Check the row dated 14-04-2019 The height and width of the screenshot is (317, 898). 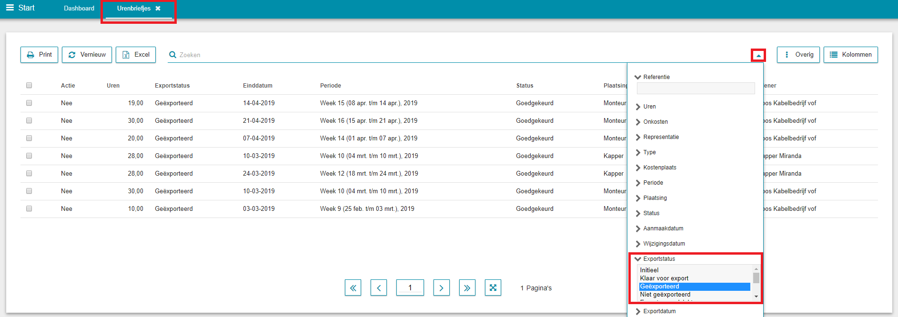pos(29,103)
